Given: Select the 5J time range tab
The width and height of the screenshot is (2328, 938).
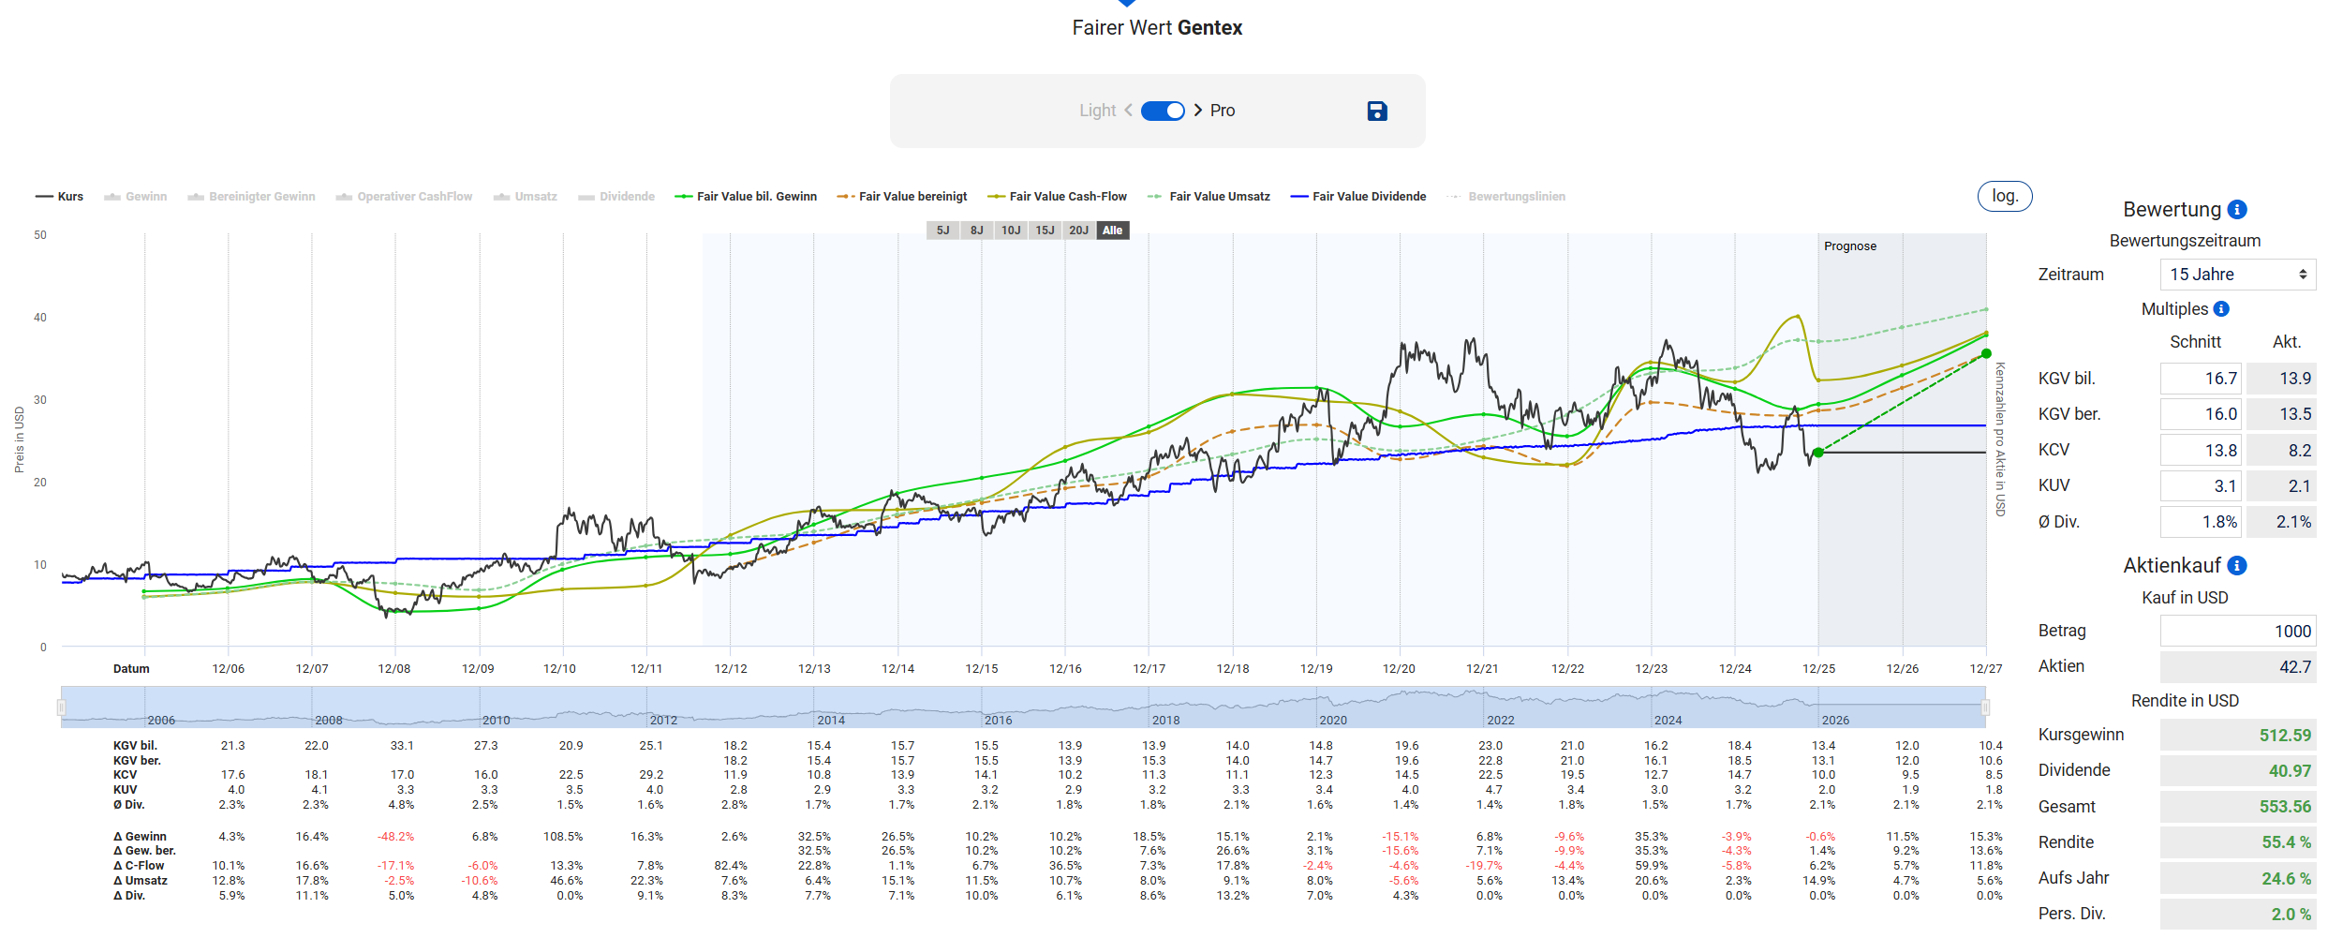Looking at the screenshot, I should click(942, 231).
